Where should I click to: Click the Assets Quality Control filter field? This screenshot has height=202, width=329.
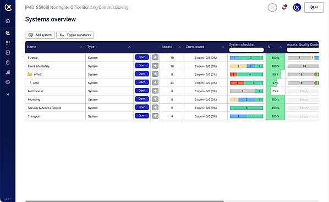pyautogui.click(x=303, y=50)
